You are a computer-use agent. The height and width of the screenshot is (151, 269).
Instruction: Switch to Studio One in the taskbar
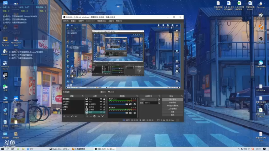[x=60, y=149]
